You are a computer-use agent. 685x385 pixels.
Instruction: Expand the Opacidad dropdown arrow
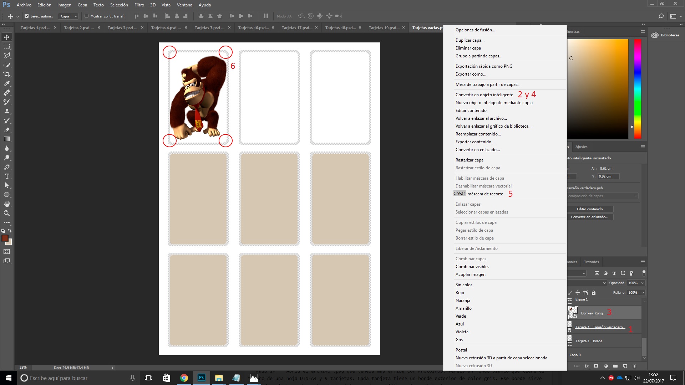tap(643, 283)
